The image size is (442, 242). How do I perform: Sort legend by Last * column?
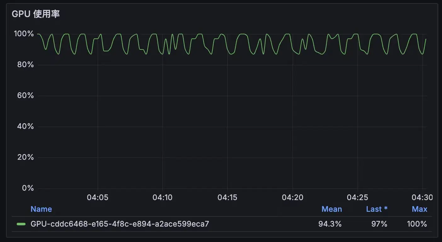point(376,209)
